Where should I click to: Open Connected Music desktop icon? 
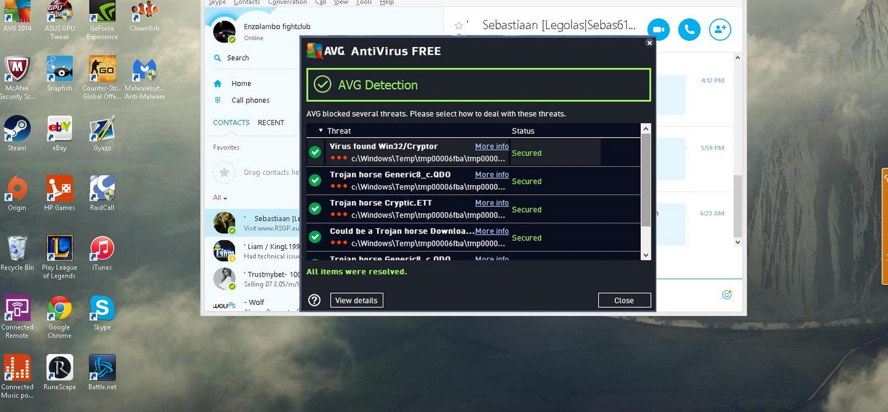pos(17,376)
